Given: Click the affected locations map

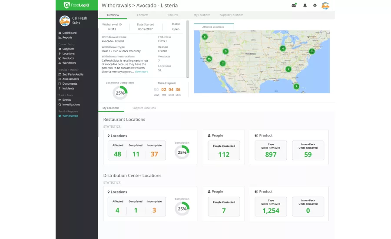Looking at the screenshot, I should pyautogui.click(x=262, y=62).
